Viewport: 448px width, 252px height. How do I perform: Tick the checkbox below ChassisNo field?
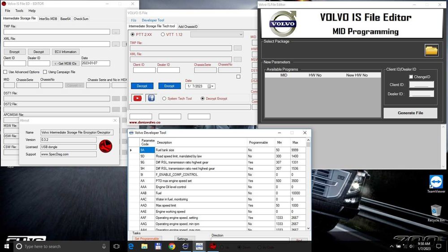(x=238, y=77)
